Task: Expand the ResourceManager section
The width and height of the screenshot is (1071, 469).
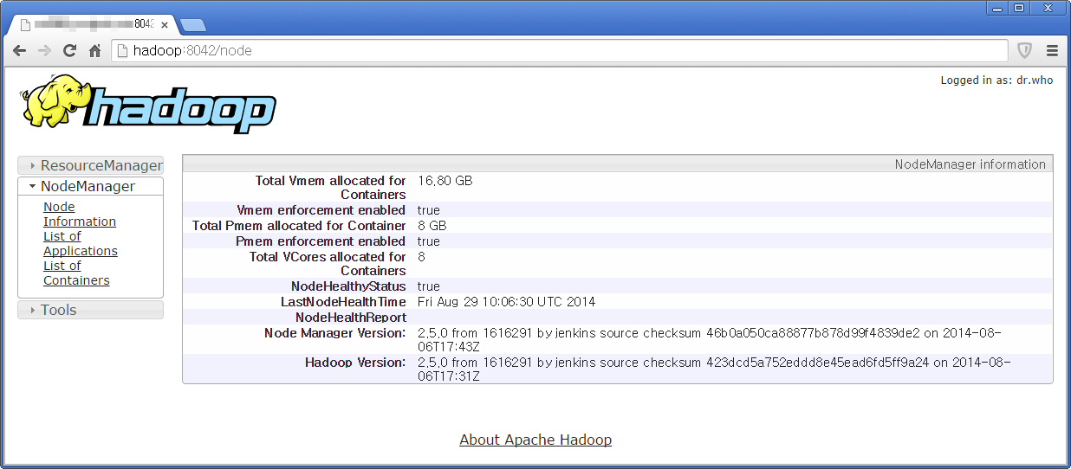Action: tap(90, 165)
